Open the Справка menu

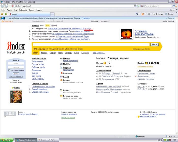coord(39,10)
